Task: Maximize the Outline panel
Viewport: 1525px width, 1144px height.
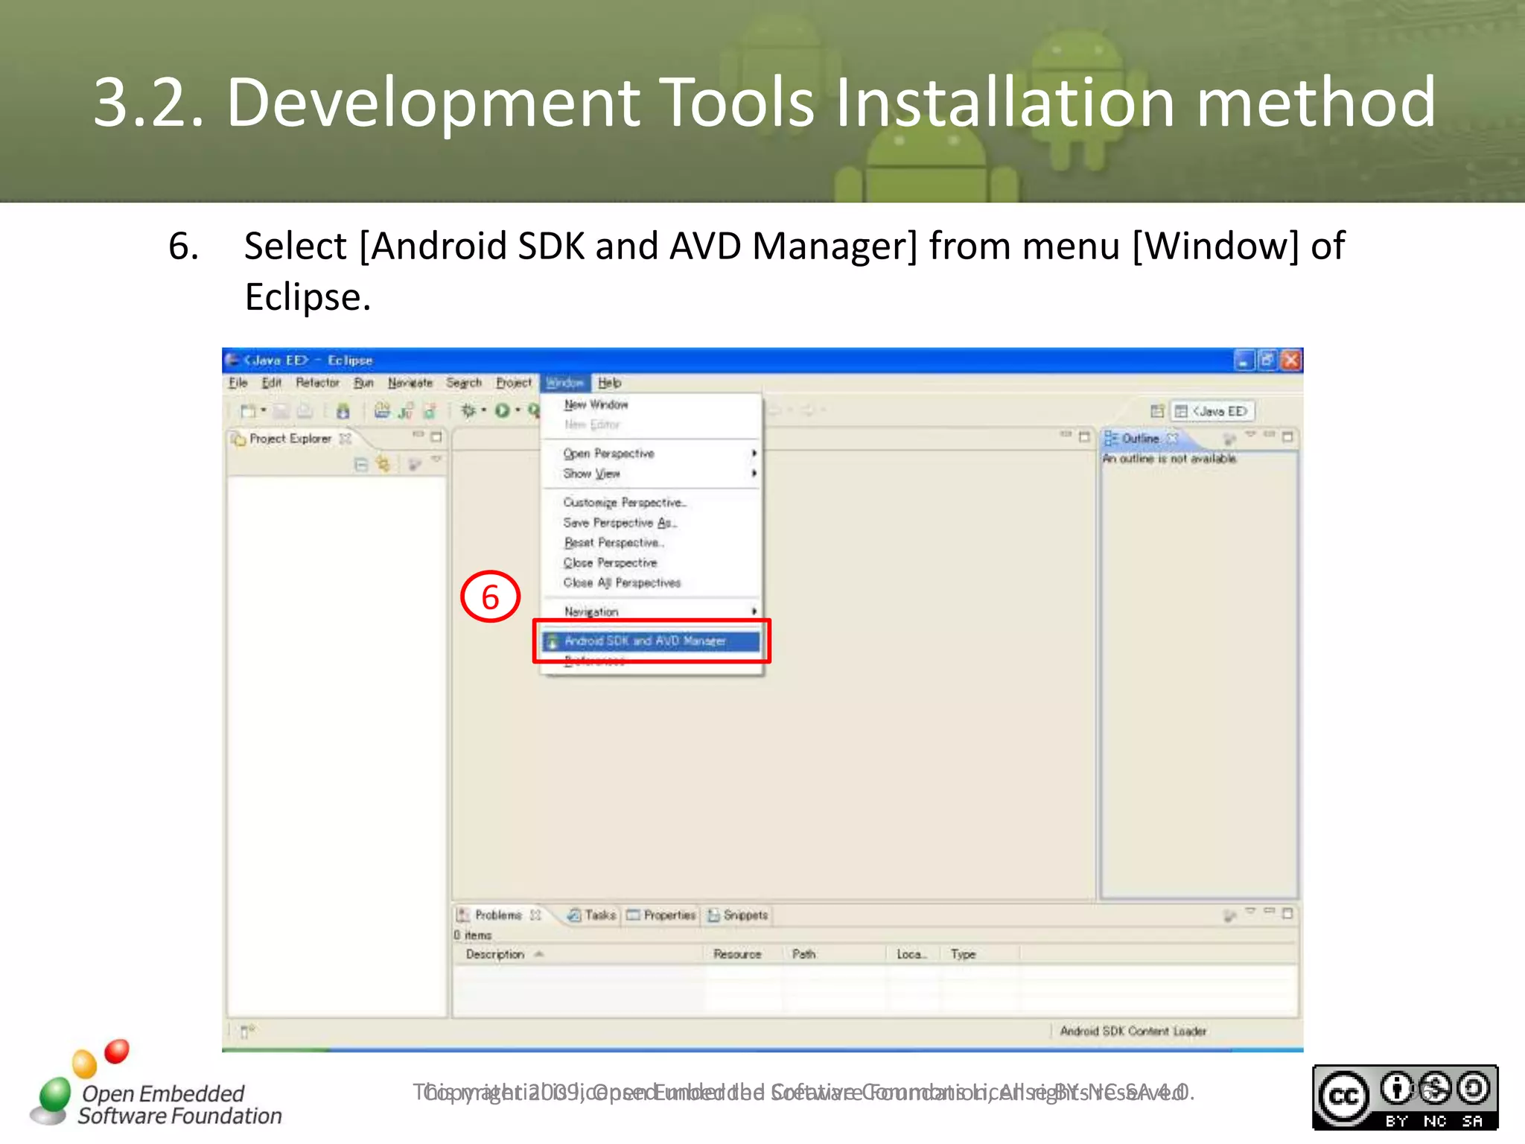Action: [x=1287, y=436]
